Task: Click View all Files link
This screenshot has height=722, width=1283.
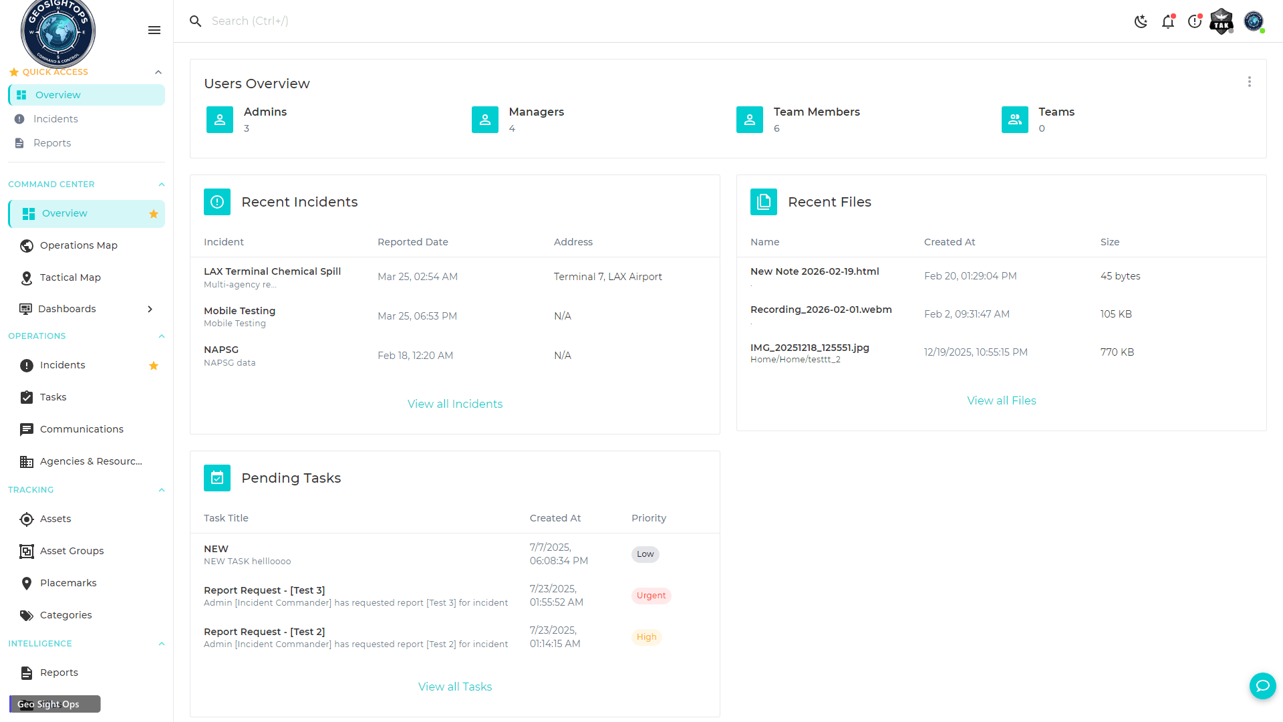Action: click(x=1001, y=400)
